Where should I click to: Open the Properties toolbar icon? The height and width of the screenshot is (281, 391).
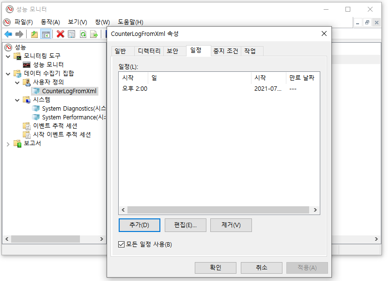pyautogui.click(x=72, y=34)
